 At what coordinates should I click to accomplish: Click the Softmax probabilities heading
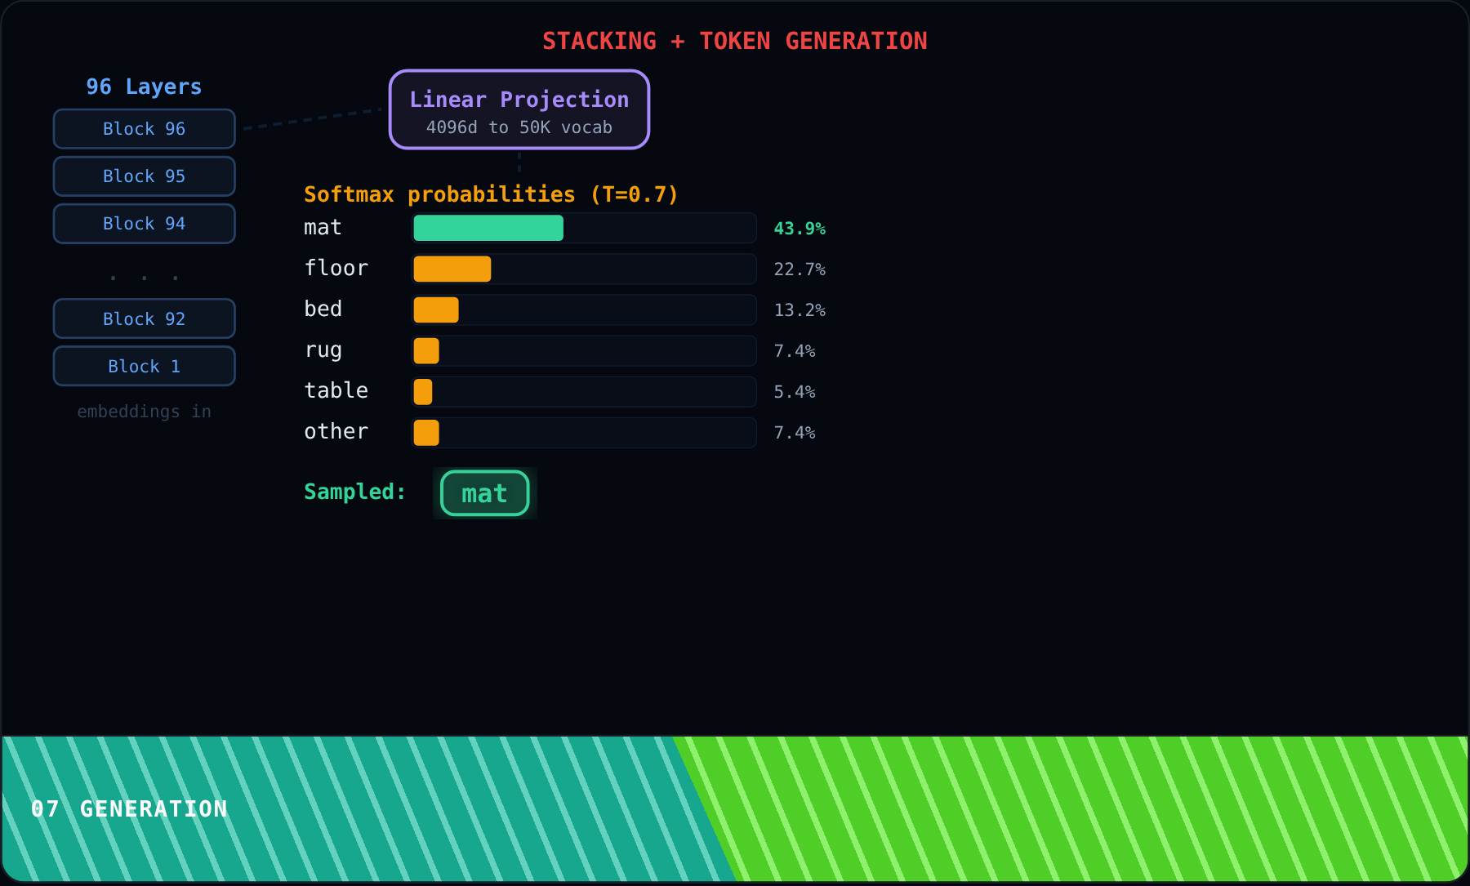[491, 194]
